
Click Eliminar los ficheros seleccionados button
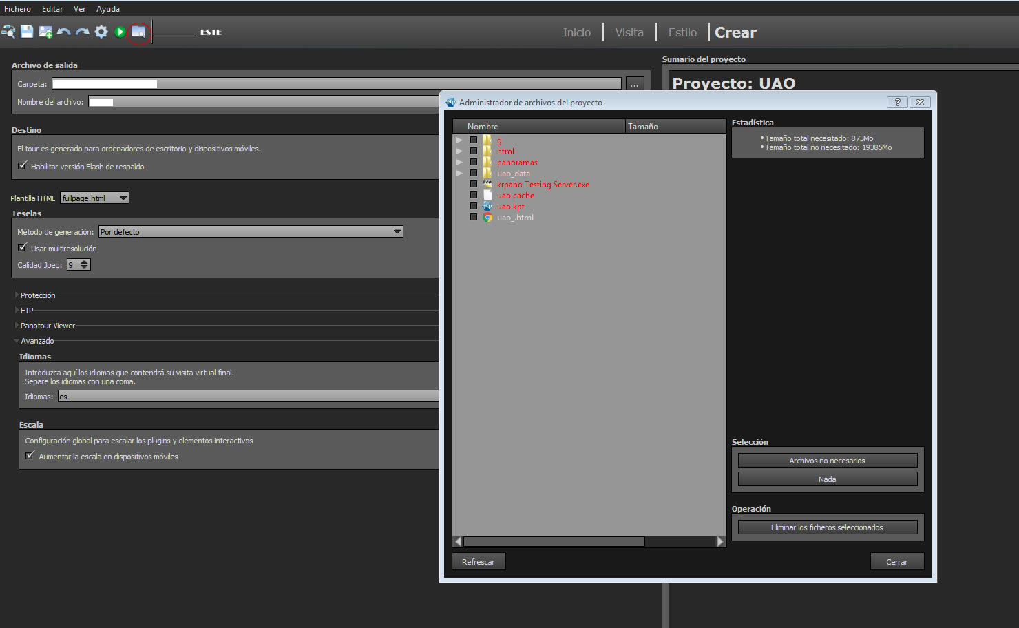(x=827, y=527)
